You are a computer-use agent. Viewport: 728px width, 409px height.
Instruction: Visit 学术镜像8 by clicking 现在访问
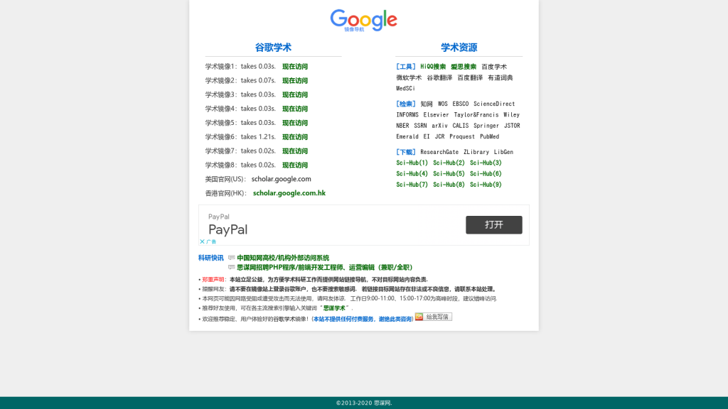coord(295,165)
